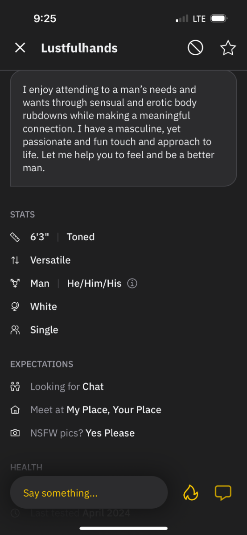The width and height of the screenshot is (247, 535).
Task: Tap the Lustfulhands profile title
Action: 79,48
